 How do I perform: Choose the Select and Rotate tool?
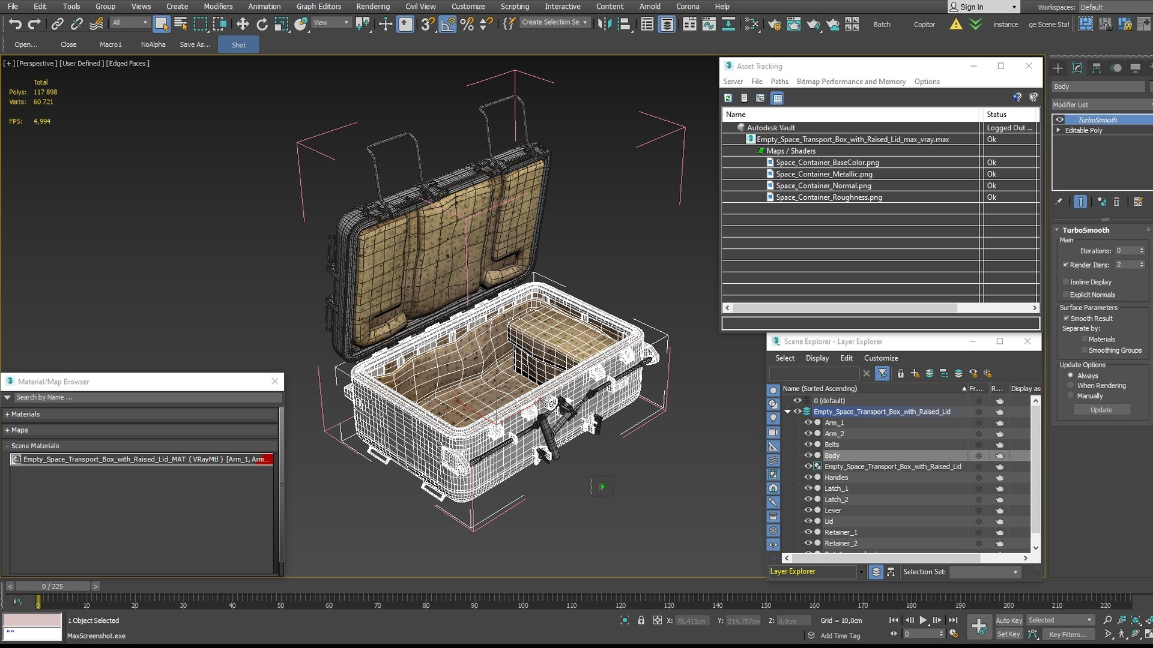click(x=262, y=24)
